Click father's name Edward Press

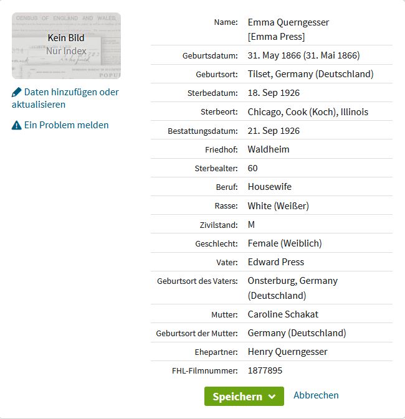(x=275, y=262)
